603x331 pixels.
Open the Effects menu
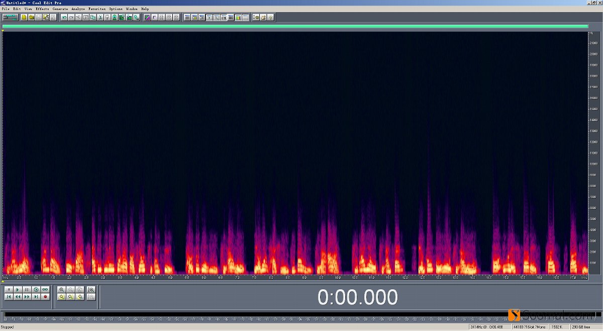coord(42,9)
